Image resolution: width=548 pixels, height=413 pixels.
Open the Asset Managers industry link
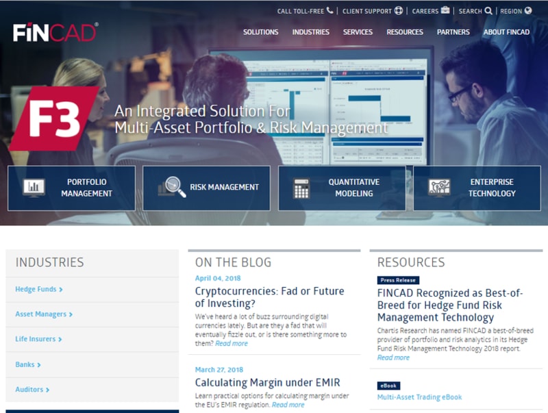coord(40,314)
